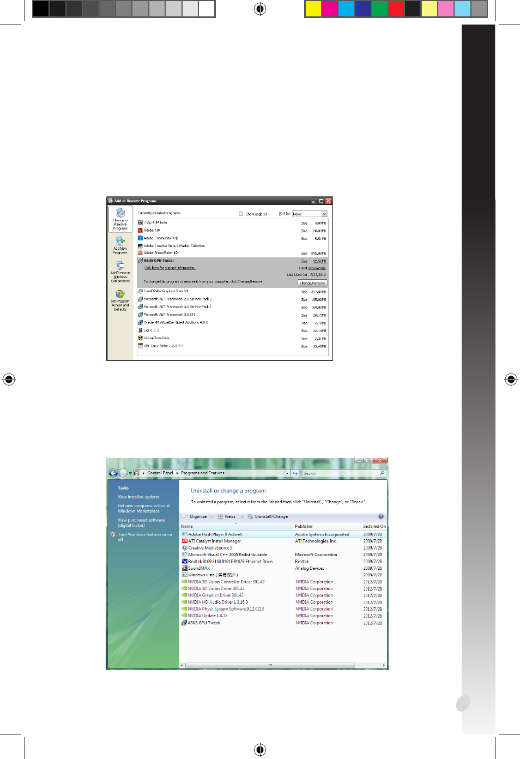
Task: Expand the Organize menu
Action: [198, 516]
